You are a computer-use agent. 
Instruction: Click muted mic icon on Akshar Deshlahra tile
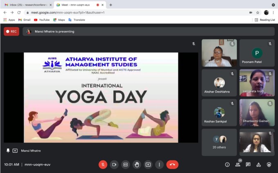pyautogui.click(x=232, y=74)
